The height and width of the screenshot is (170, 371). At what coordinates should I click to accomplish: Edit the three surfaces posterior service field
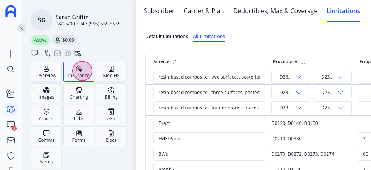(209, 92)
